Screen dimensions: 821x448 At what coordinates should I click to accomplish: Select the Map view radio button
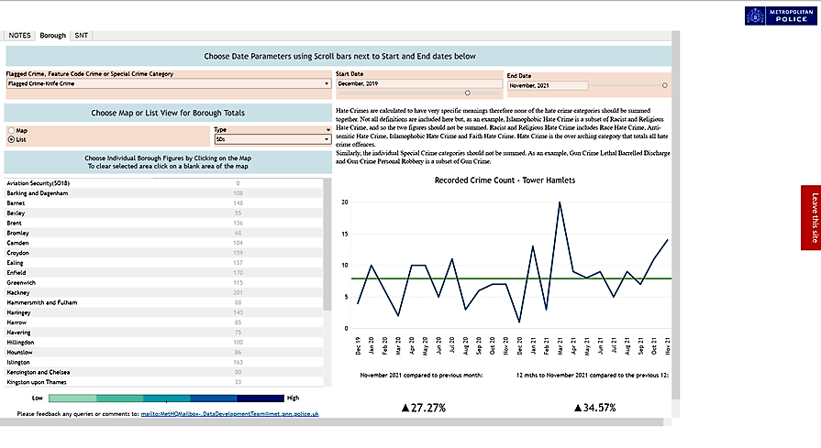[x=11, y=130]
